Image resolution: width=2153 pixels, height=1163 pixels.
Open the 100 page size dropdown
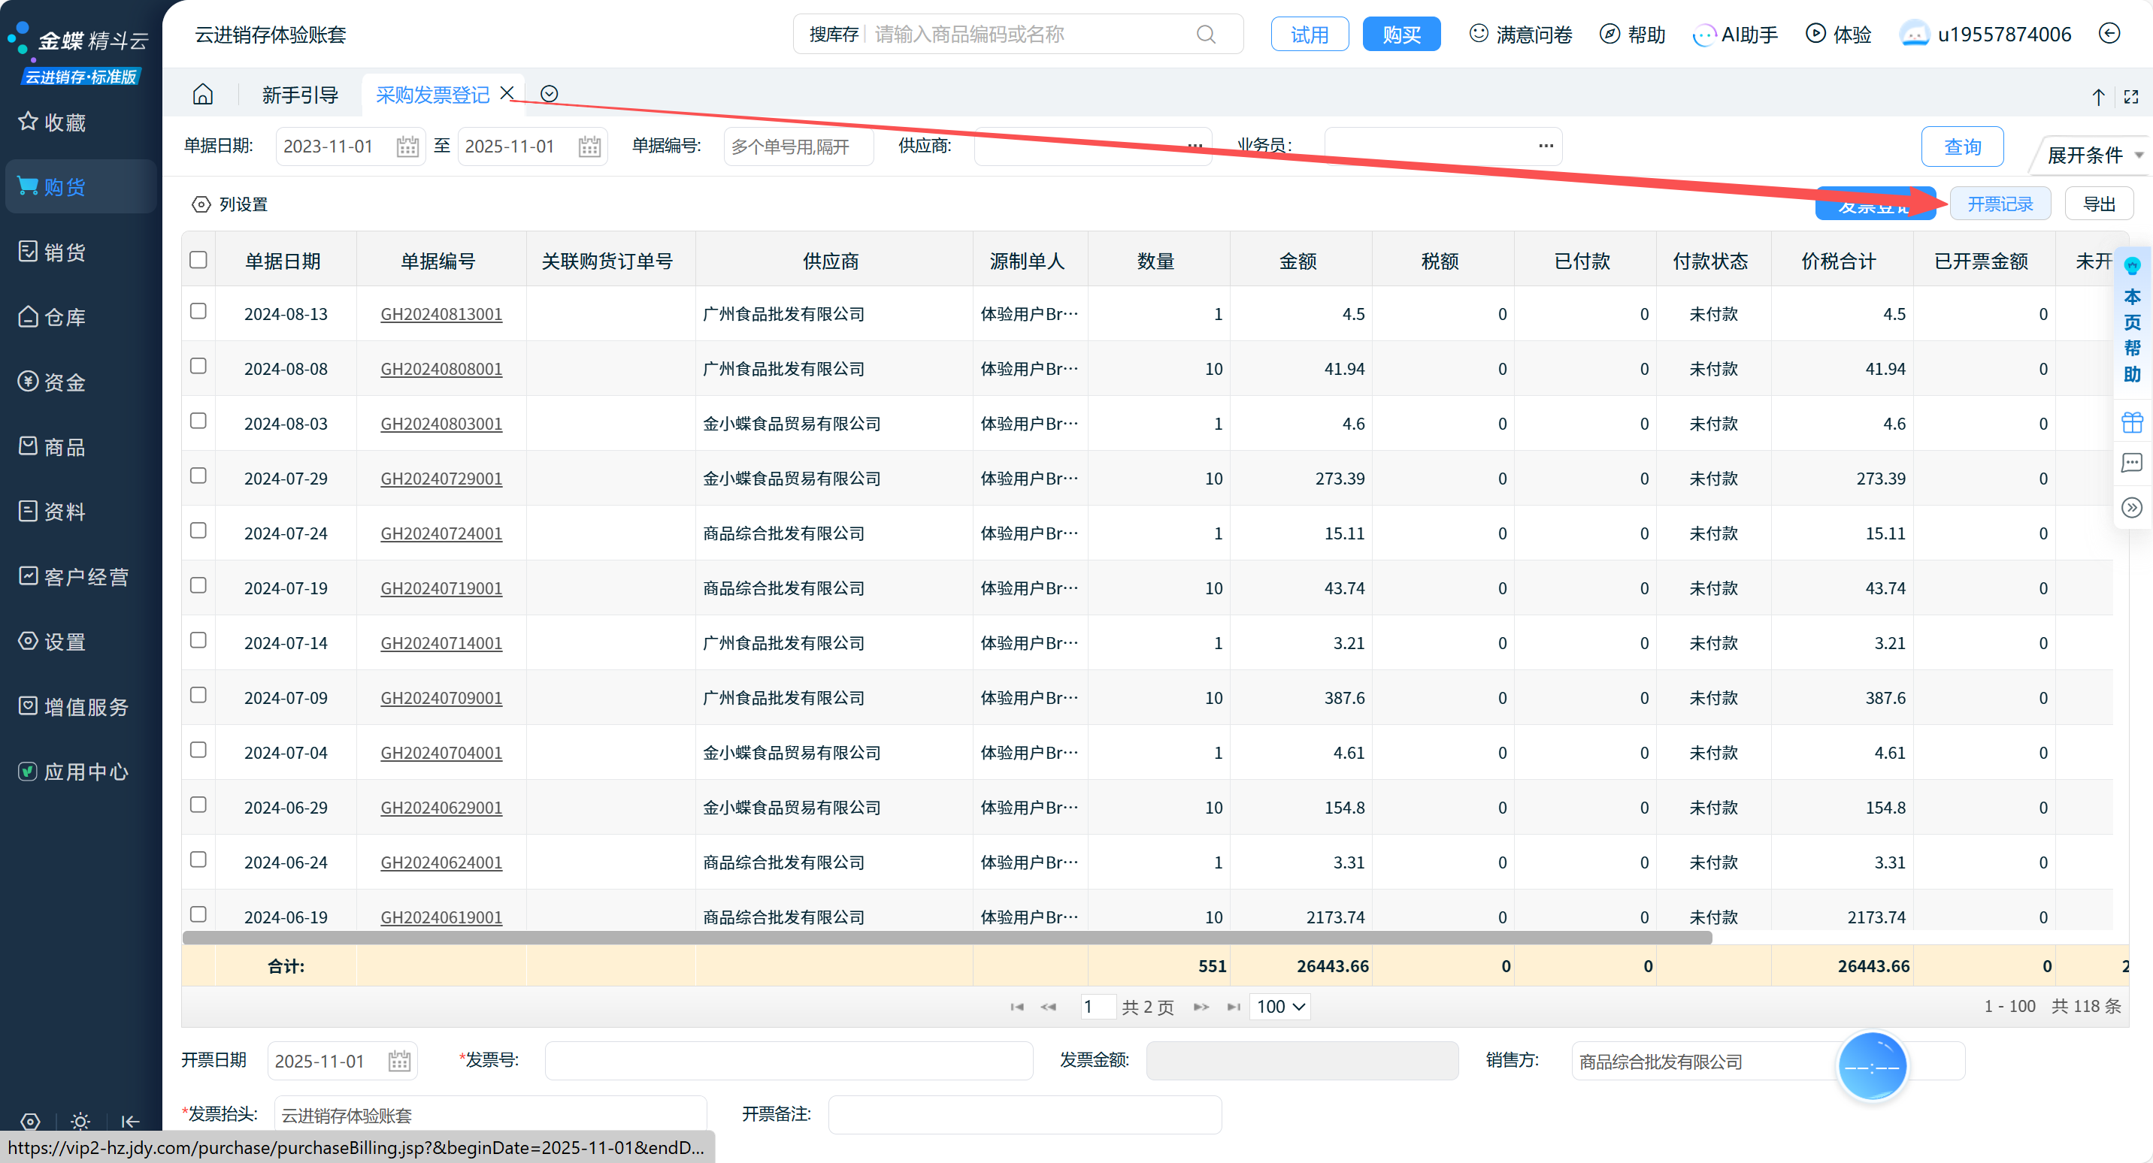pos(1279,1007)
